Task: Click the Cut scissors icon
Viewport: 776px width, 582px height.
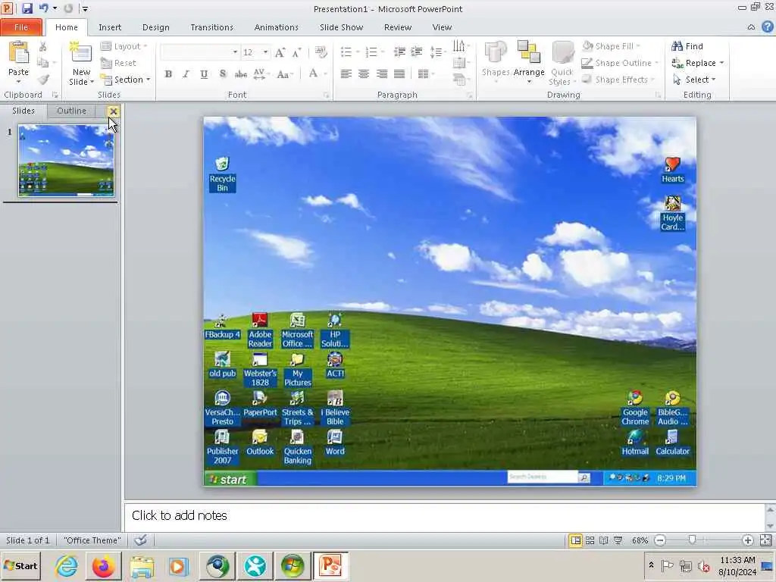Action: coord(43,47)
